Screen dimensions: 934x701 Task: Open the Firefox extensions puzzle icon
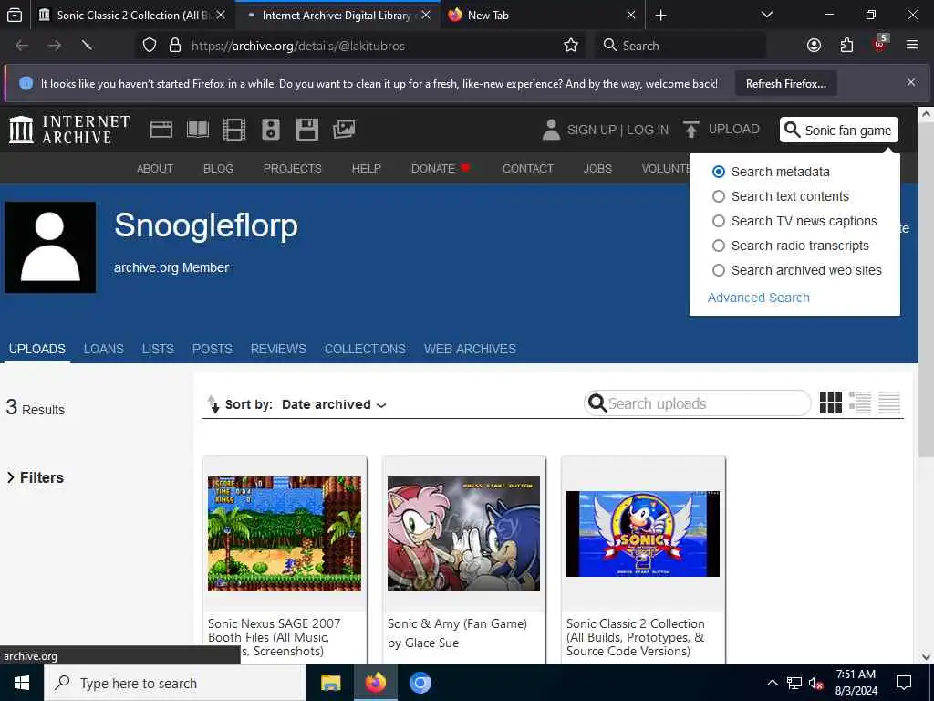(x=846, y=46)
